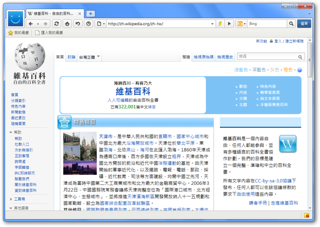Image resolution: width=320 pixels, height=227 pixels.
Task: Select the 淺藍色 color theme
Action: coord(241,70)
